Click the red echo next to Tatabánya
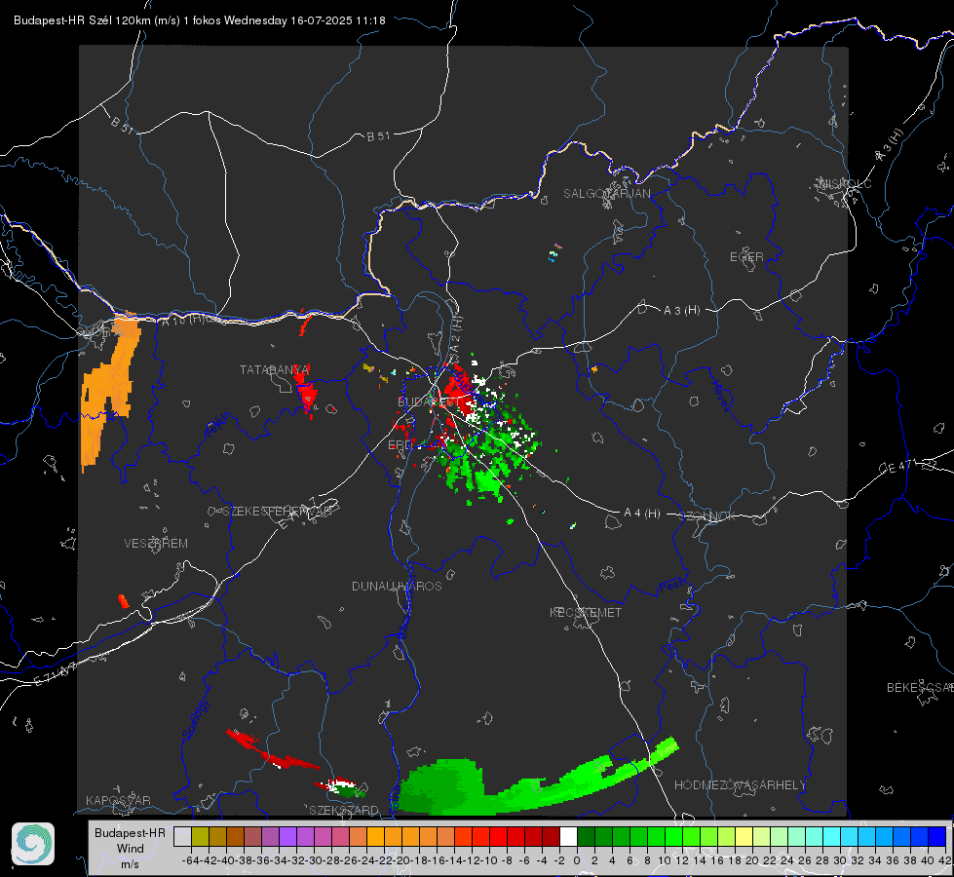 tap(307, 394)
